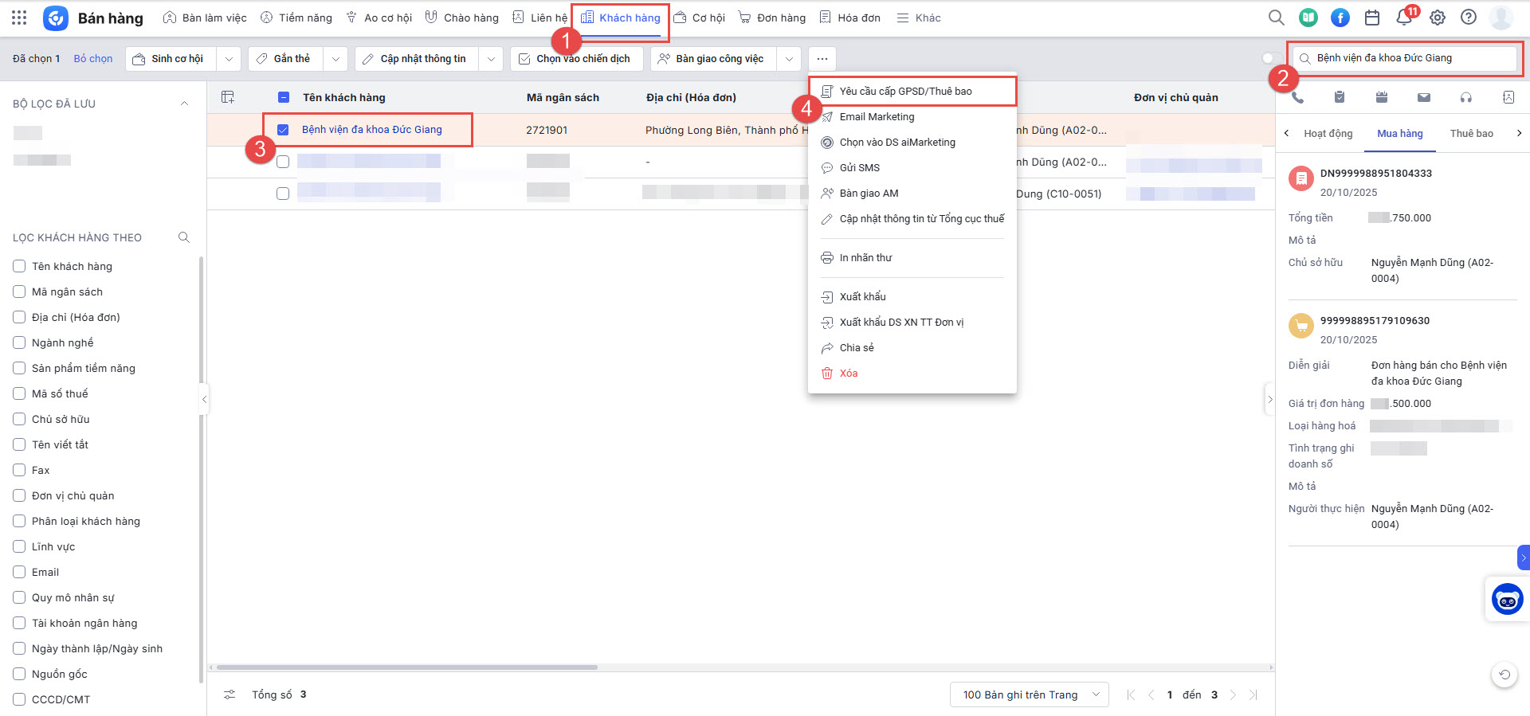The width and height of the screenshot is (1530, 716).
Task: Click Xóa in the actions menu
Action: click(912, 373)
